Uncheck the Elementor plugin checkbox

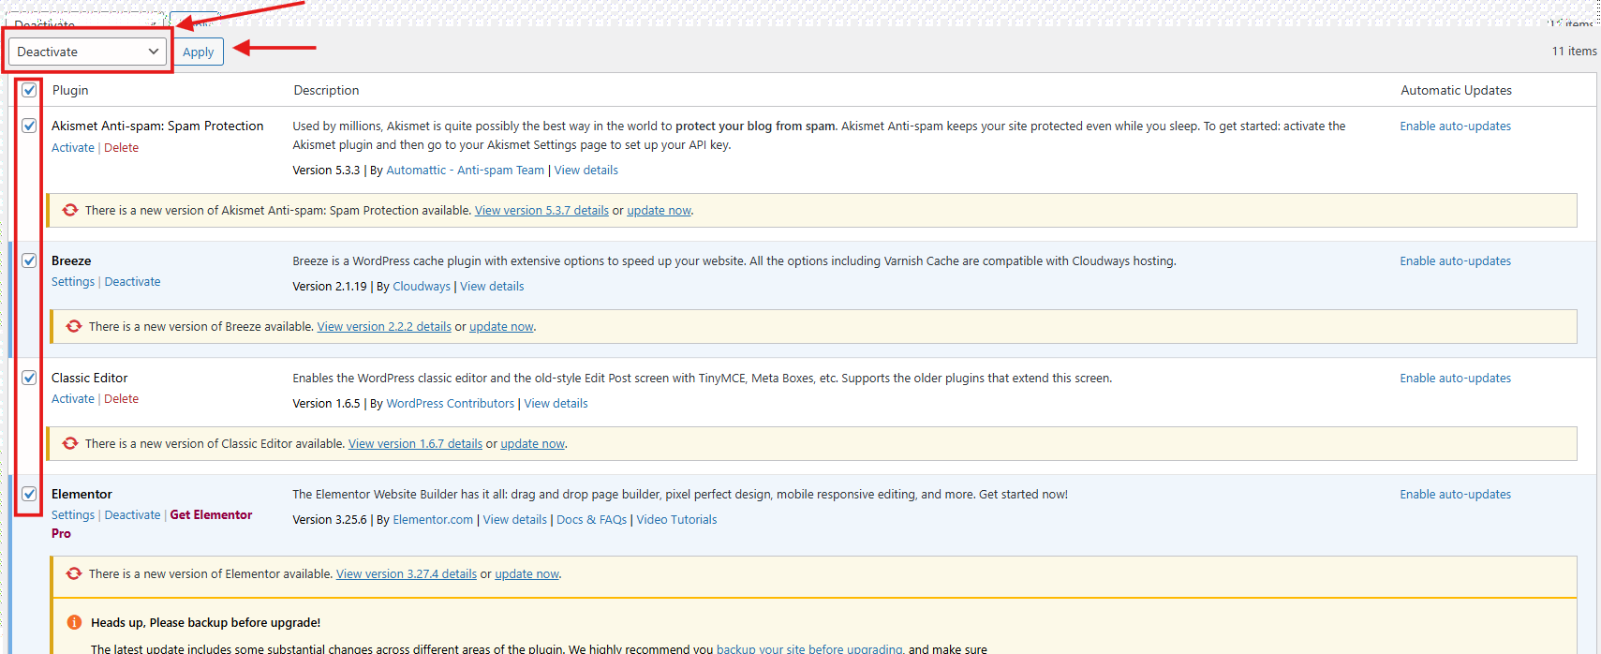tap(29, 494)
